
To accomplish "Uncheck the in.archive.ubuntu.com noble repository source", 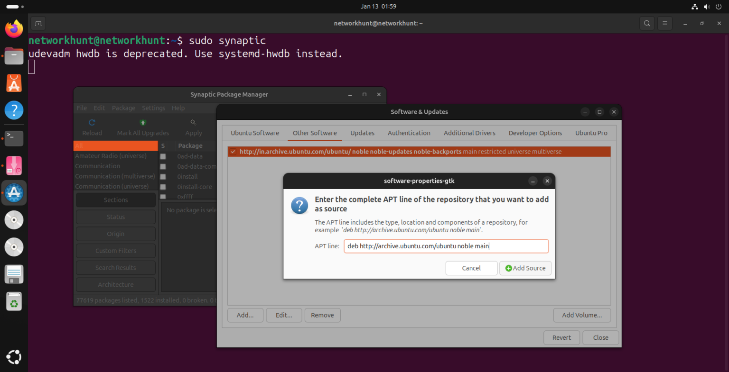I will [x=232, y=151].
